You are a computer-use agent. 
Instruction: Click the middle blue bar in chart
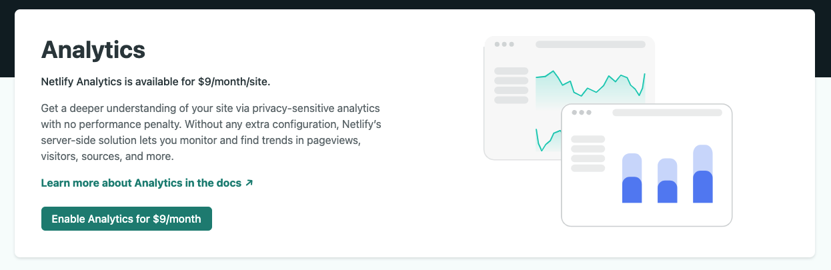668,181
